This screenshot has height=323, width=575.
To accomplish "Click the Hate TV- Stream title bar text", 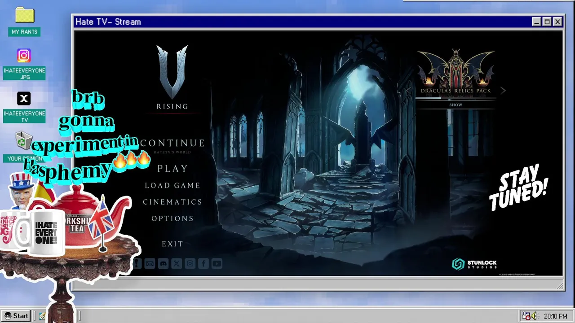I will (x=108, y=22).
